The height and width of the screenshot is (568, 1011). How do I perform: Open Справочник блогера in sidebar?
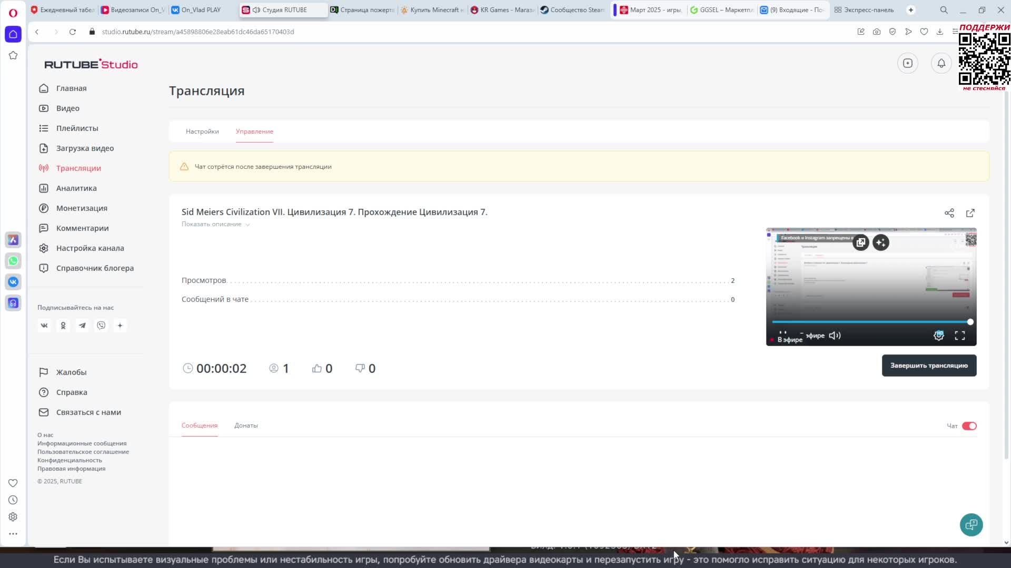pos(95,268)
